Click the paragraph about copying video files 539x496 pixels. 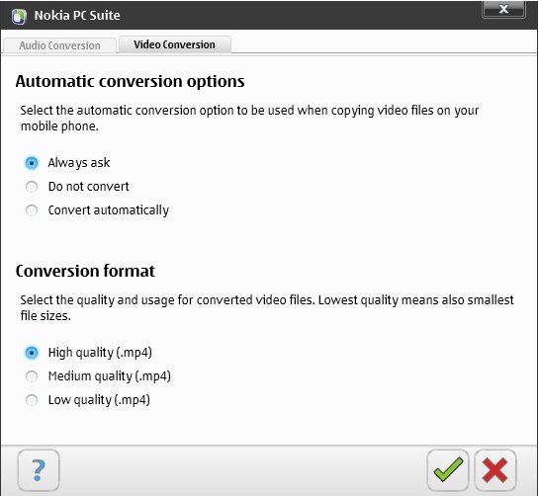[249, 119]
